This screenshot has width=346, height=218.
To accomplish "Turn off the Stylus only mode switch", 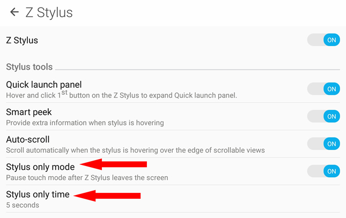I will coord(323,171).
